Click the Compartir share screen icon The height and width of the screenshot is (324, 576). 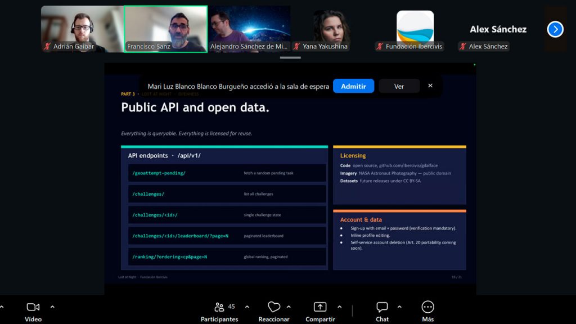click(x=320, y=307)
